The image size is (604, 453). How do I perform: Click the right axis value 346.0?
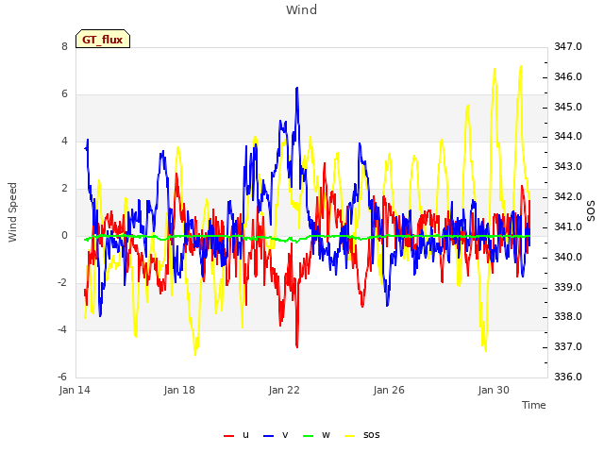[x=568, y=77]
